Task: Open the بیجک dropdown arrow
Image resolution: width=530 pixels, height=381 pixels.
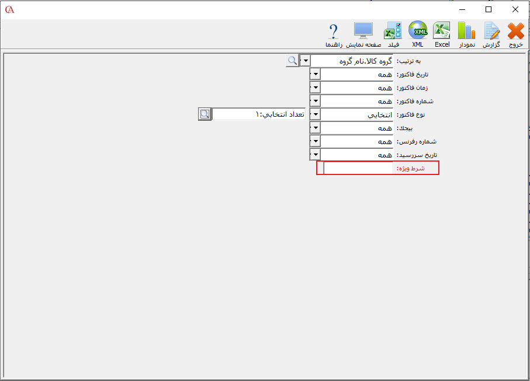Action: (x=315, y=128)
